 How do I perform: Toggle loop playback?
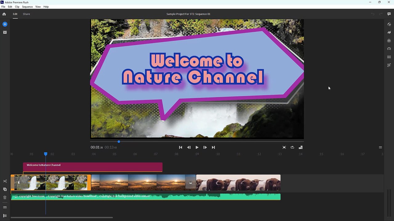(x=292, y=147)
